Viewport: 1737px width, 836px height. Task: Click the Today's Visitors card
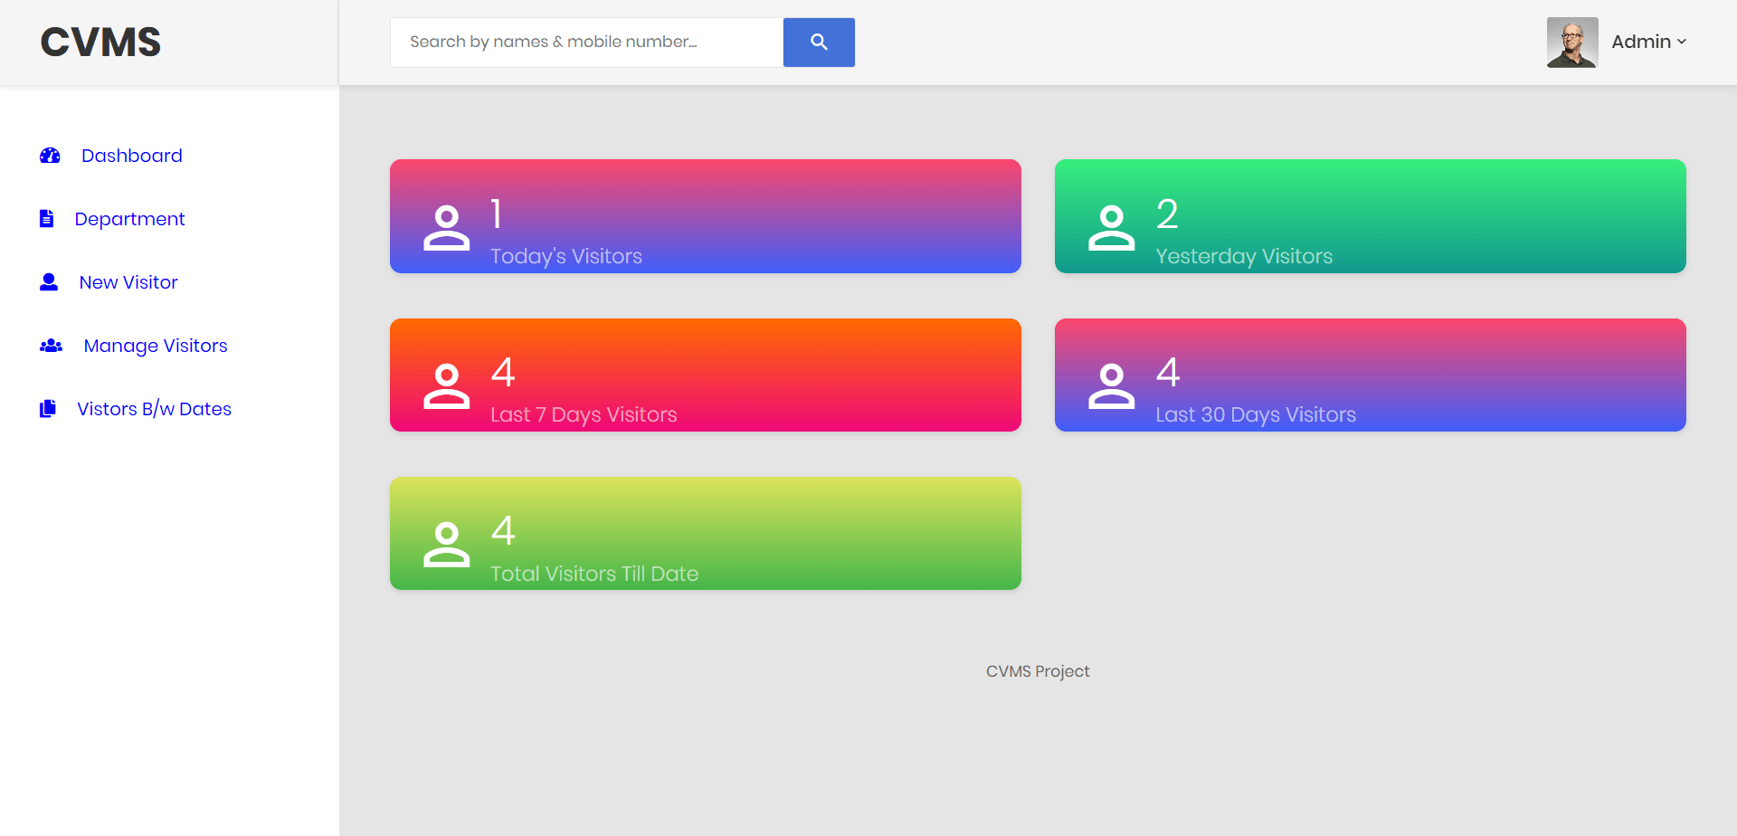point(705,215)
